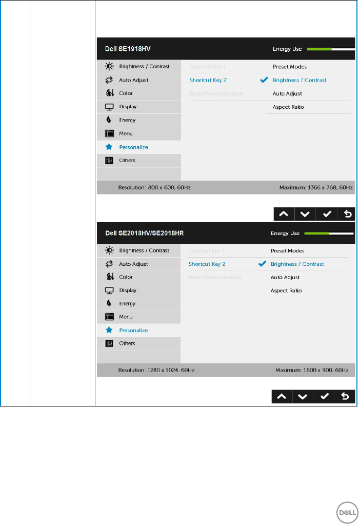This screenshot has height=524, width=359.
Task: Click the Personalize star icon in SE2018HV menu
Action: pos(109,330)
